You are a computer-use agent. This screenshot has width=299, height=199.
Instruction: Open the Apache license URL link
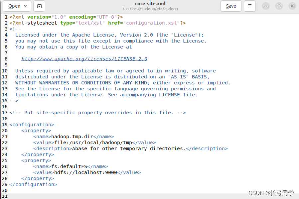(x=84, y=59)
